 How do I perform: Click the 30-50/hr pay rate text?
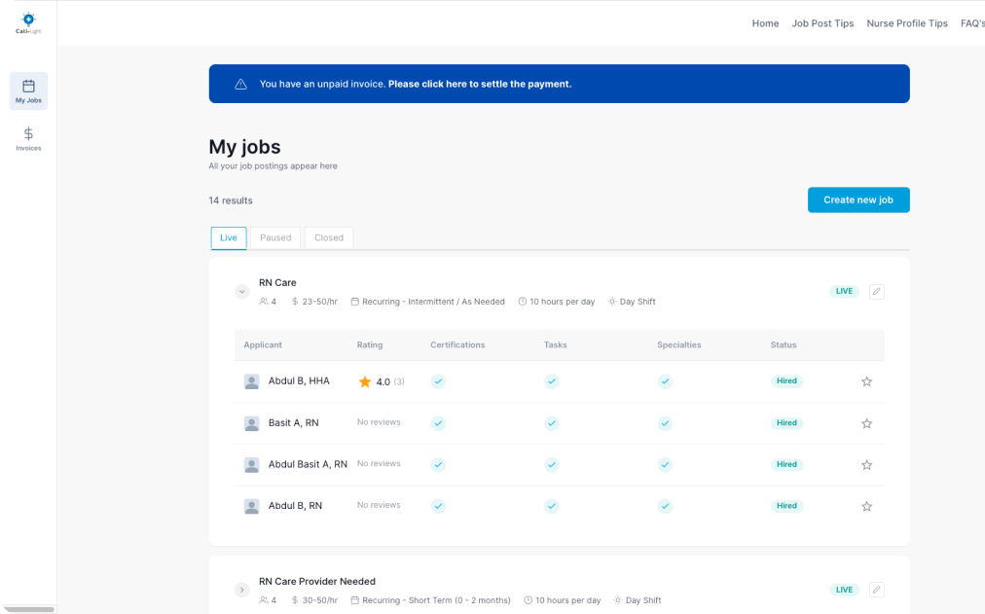point(320,600)
